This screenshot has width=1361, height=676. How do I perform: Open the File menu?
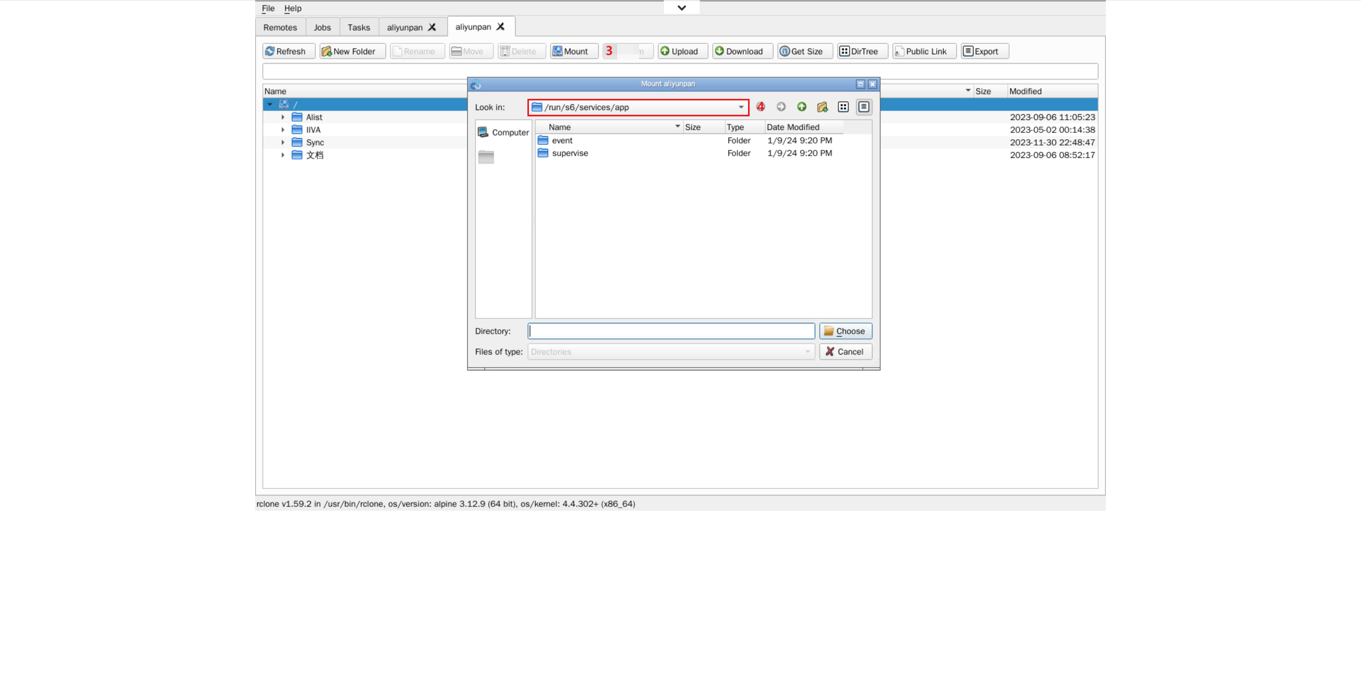point(268,8)
